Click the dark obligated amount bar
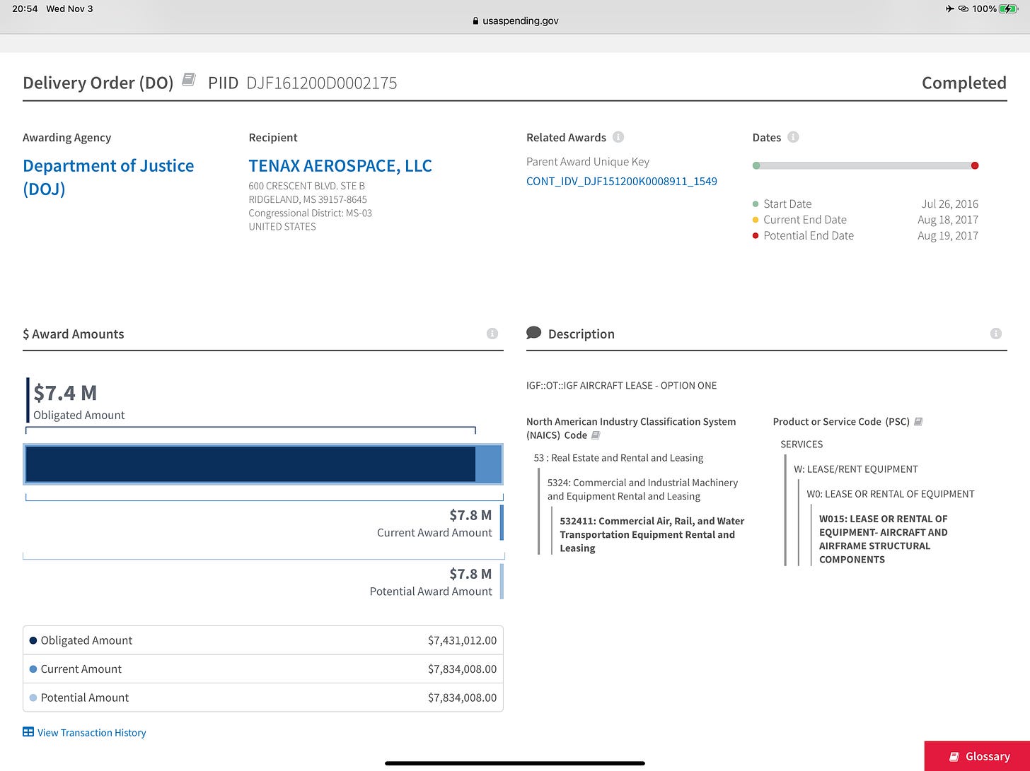This screenshot has height=771, width=1030. point(250,464)
